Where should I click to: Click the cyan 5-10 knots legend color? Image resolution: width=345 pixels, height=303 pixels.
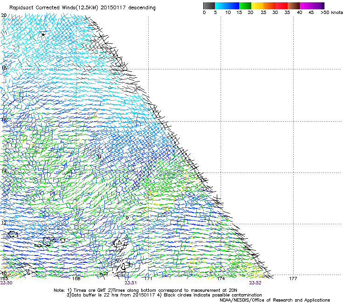[x=221, y=6]
